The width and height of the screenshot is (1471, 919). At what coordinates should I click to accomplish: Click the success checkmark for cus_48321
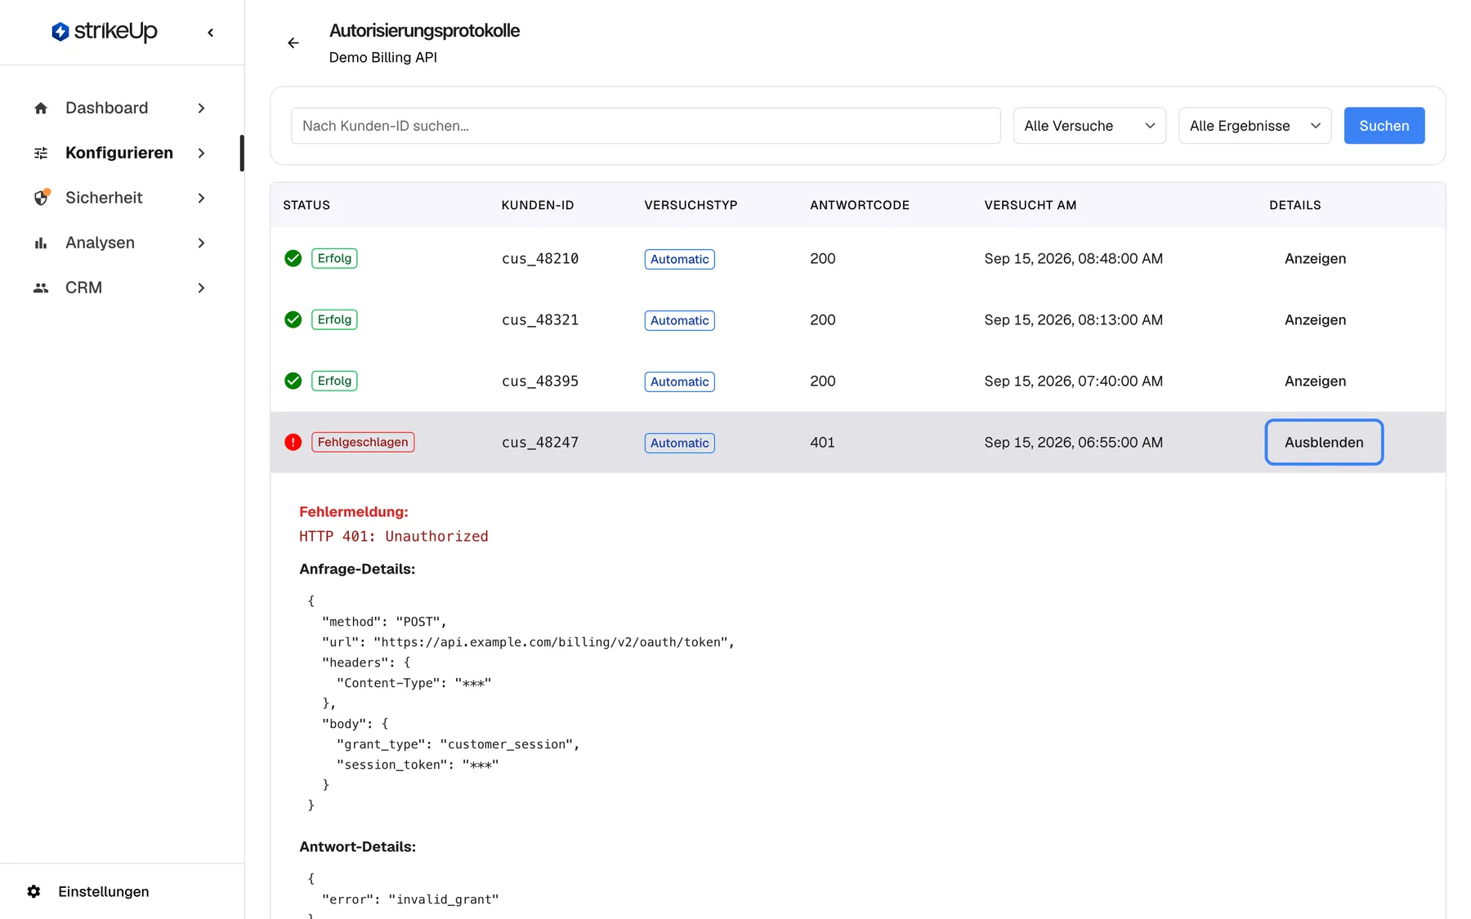[293, 320]
